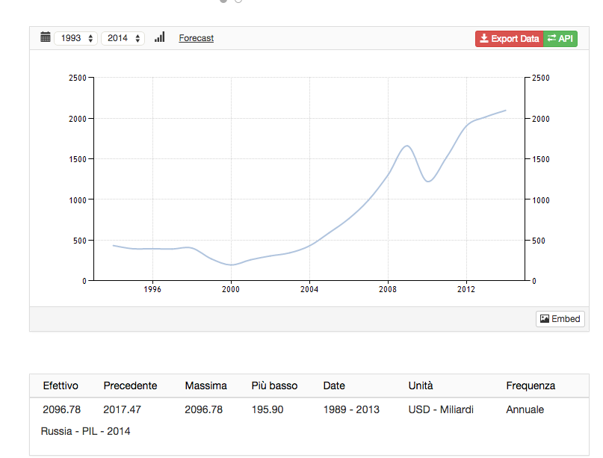Open the 1993 start year dropdown
The image size is (603, 458).
point(76,38)
